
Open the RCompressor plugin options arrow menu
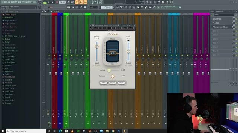[91, 25]
